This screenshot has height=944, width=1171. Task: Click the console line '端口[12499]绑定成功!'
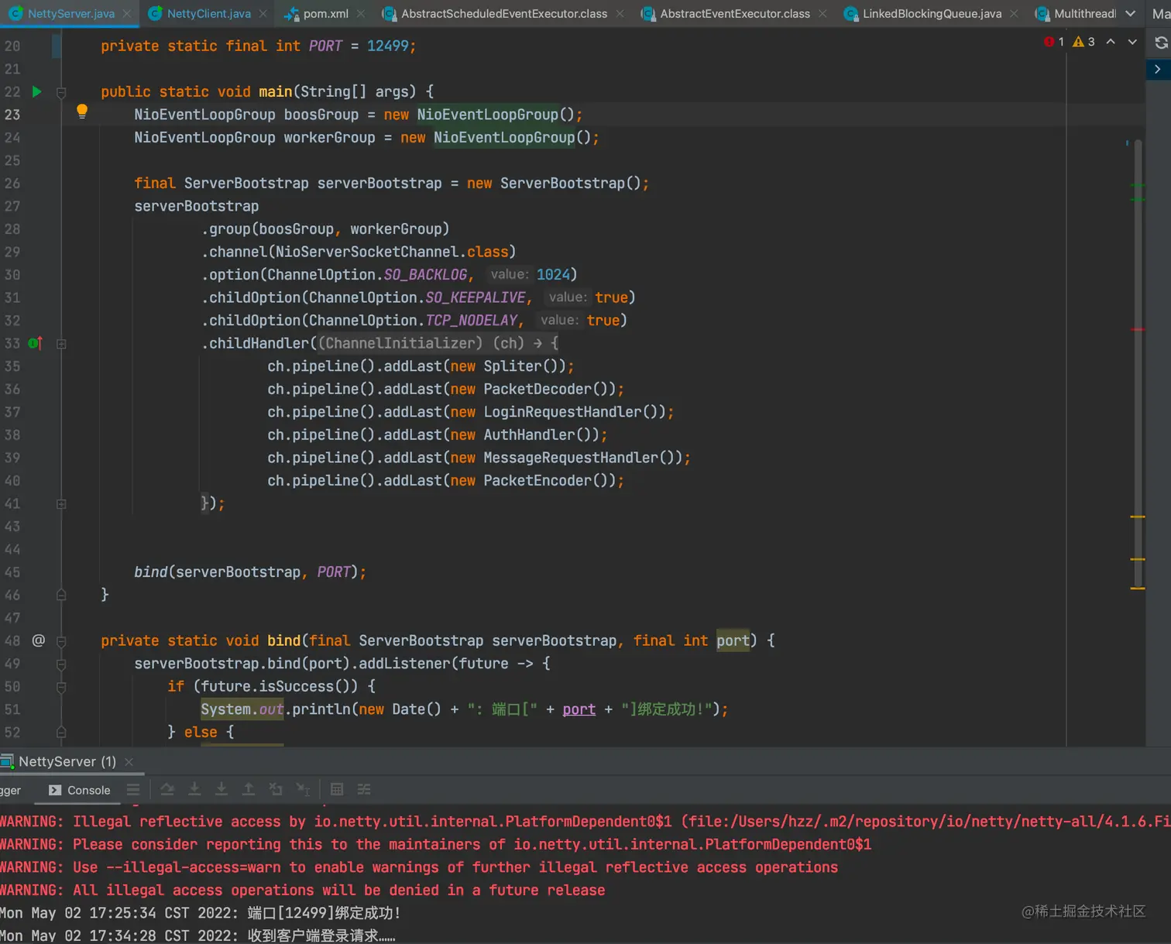point(324,913)
